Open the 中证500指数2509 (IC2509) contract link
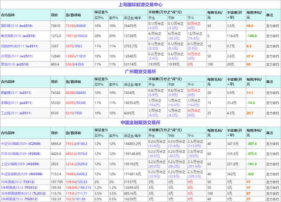 click(21, 144)
